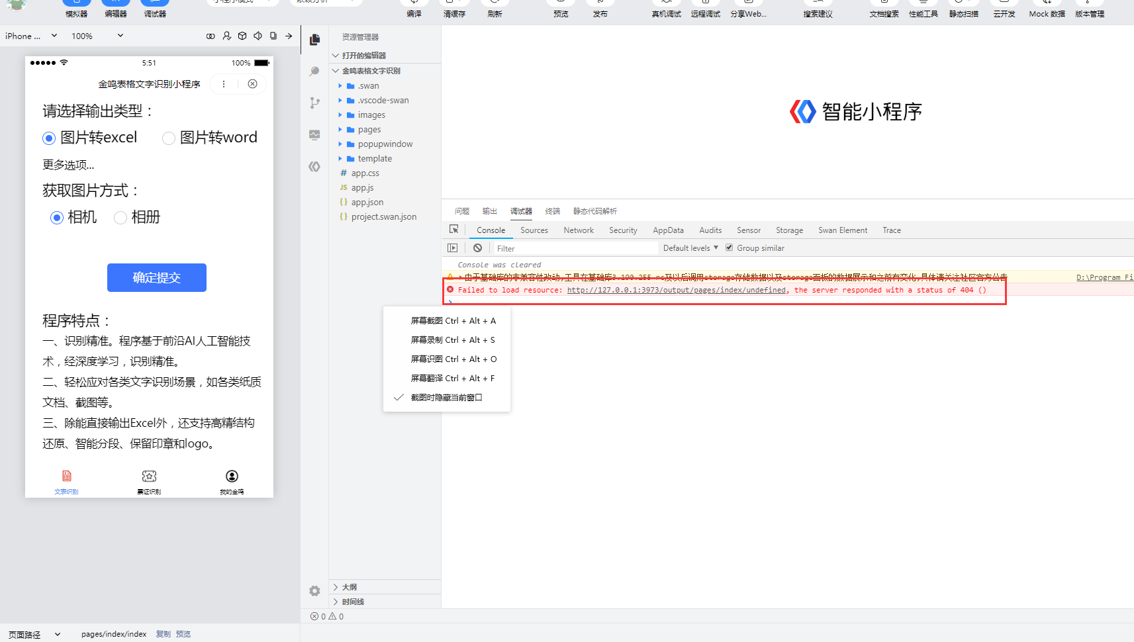Open settings gear in sidebar
The image size is (1134, 642).
pyautogui.click(x=314, y=590)
